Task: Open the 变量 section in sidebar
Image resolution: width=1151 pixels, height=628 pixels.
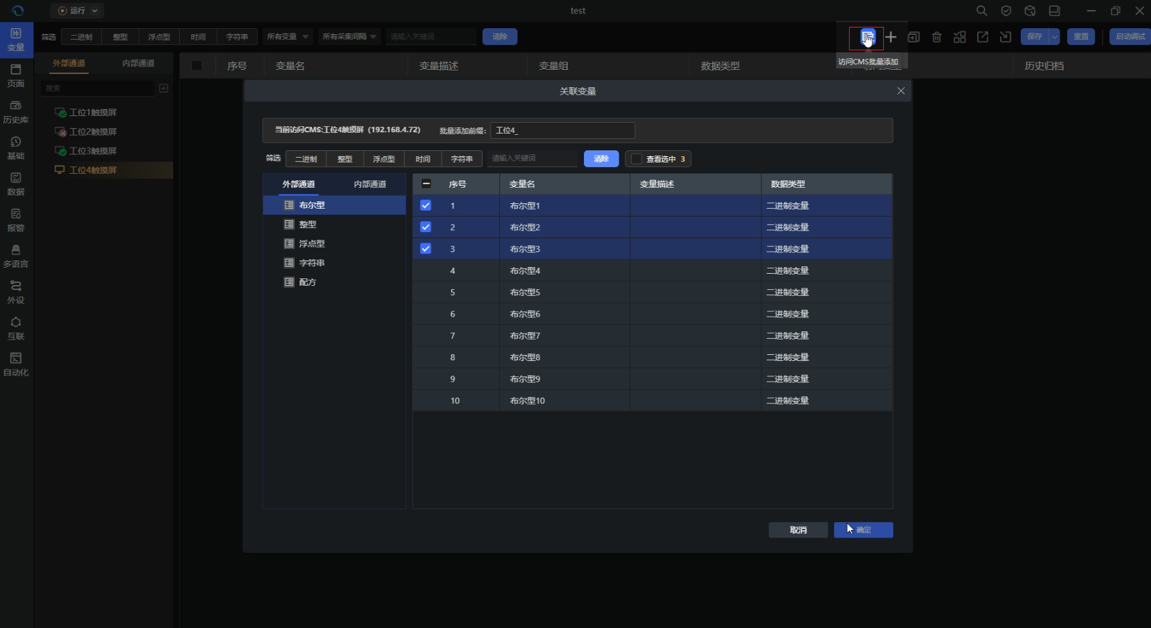Action: [16, 40]
